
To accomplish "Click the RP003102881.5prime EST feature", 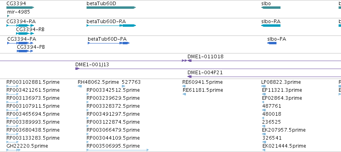I will tap(12, 86).
